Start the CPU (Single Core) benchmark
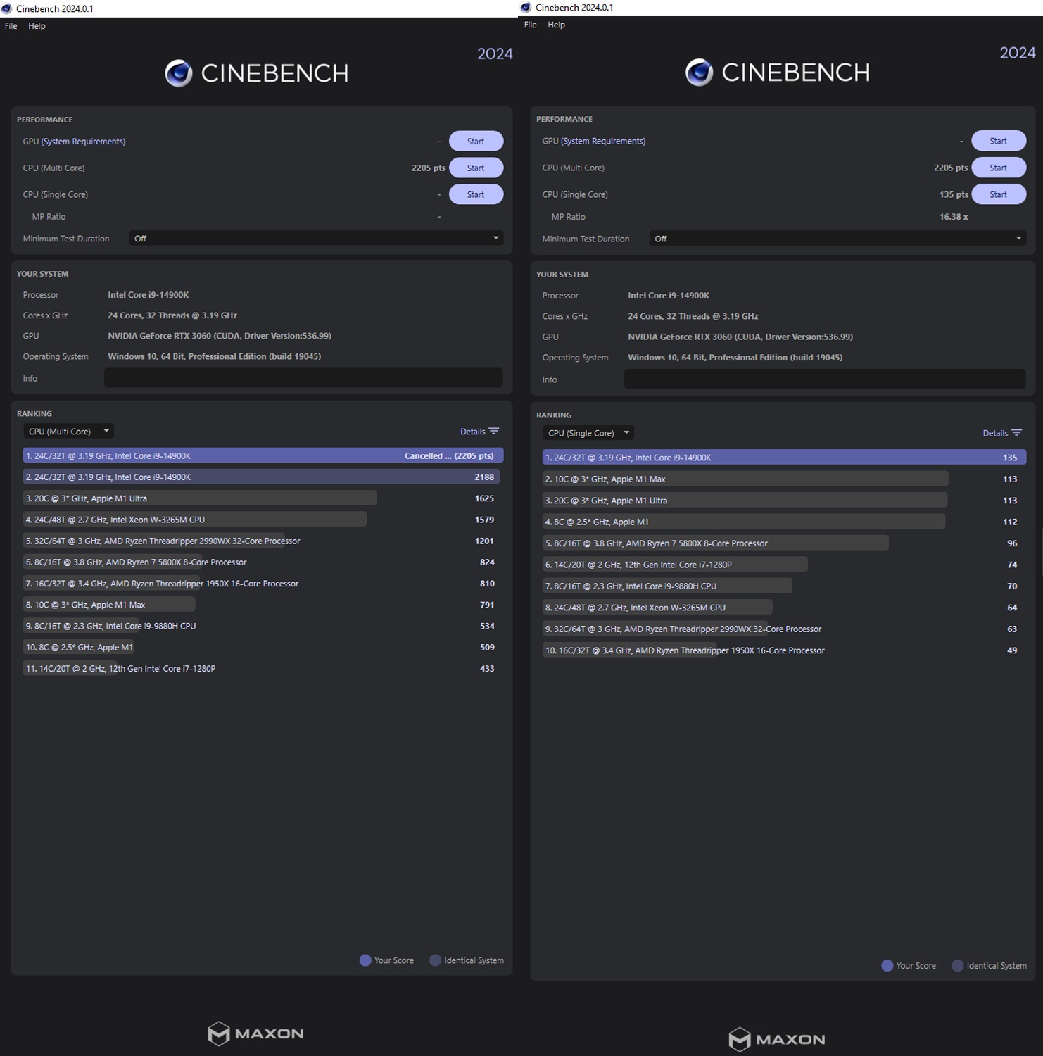Image resolution: width=1043 pixels, height=1056 pixels. pos(476,194)
